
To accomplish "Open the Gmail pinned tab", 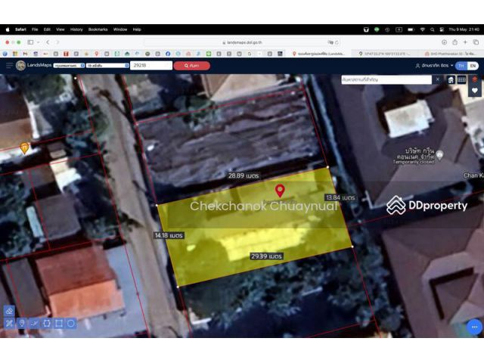I will point(25,54).
